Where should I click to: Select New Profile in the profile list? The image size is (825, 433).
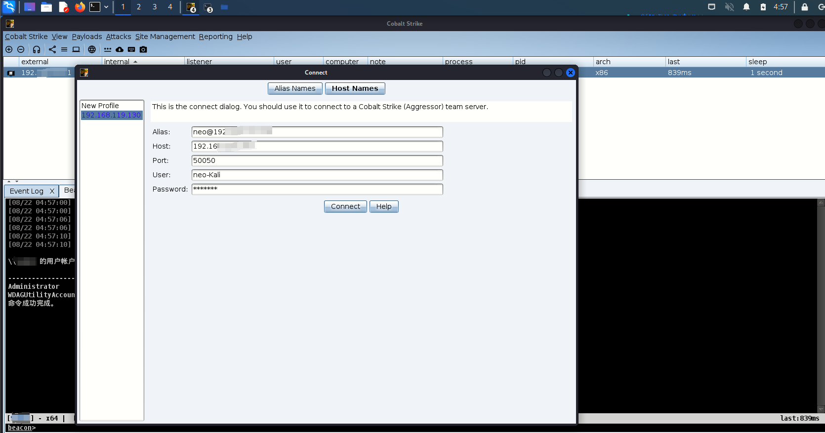[x=112, y=106]
